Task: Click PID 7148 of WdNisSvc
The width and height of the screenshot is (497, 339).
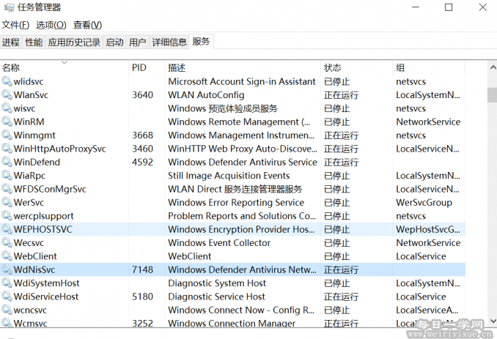Action: 143,269
